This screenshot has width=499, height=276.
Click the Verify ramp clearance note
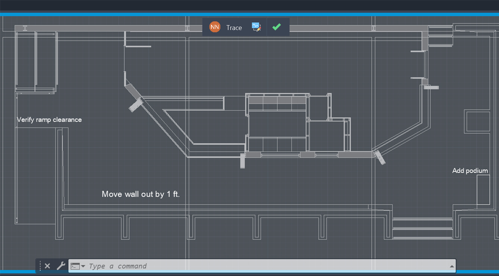click(49, 120)
